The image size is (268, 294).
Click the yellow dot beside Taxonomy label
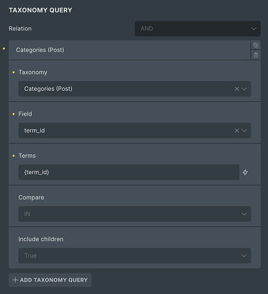tap(14, 72)
